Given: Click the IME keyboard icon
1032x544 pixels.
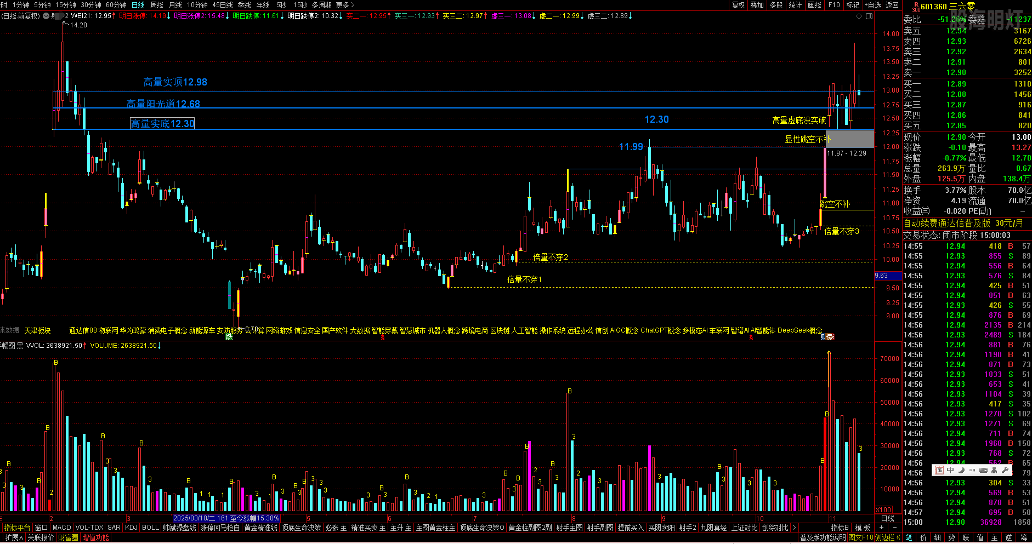Looking at the screenshot, I should [x=983, y=470].
